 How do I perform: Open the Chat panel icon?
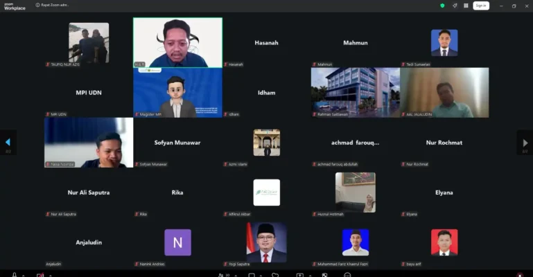pos(252,275)
